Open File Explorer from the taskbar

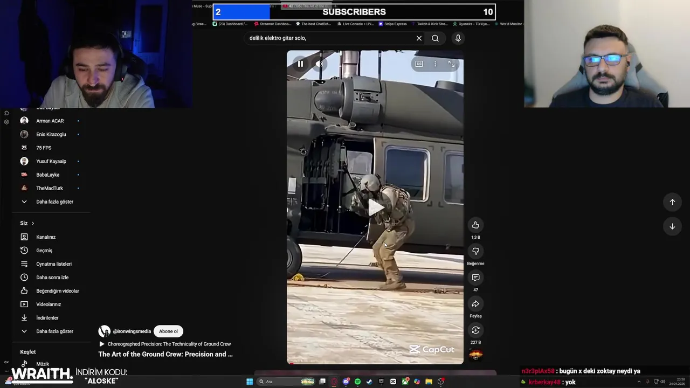pyautogui.click(x=429, y=382)
